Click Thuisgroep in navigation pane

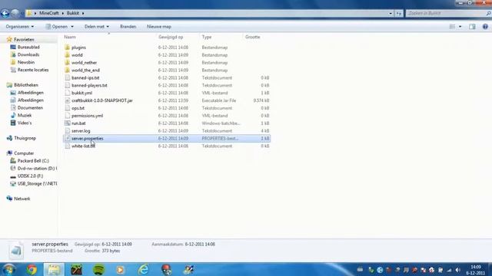(25, 138)
